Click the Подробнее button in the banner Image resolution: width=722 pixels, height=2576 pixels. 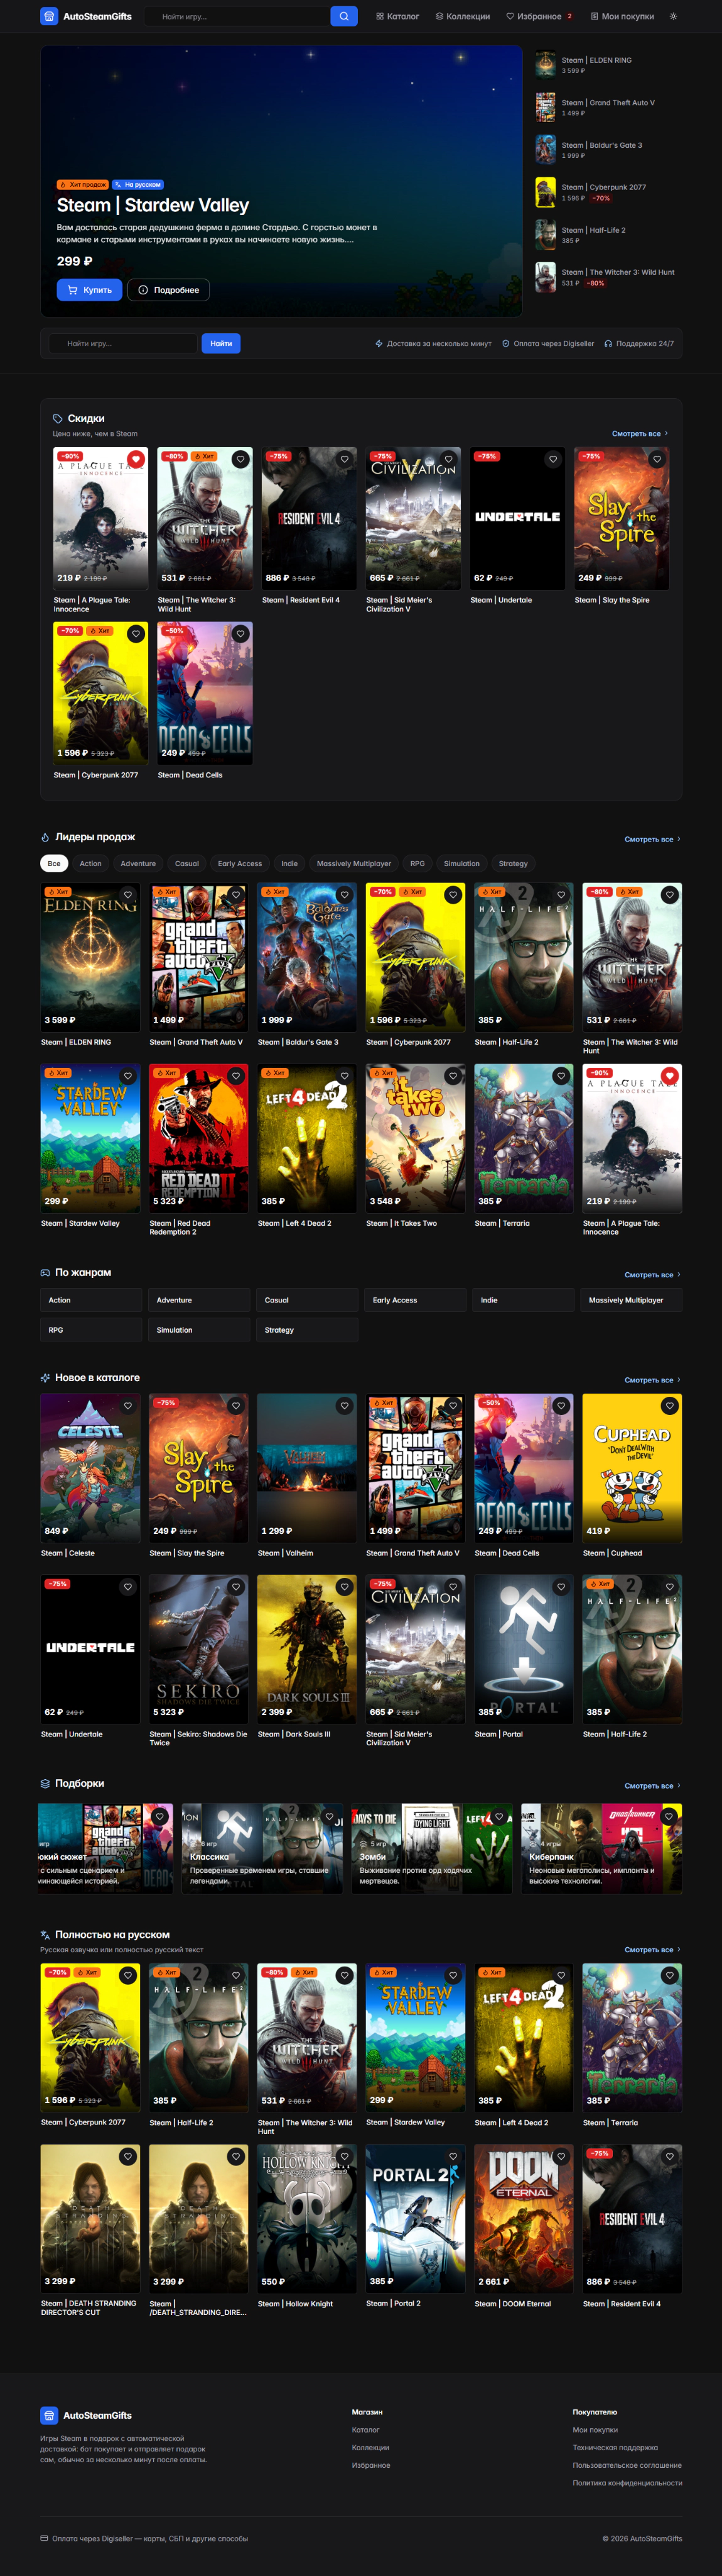pos(168,290)
